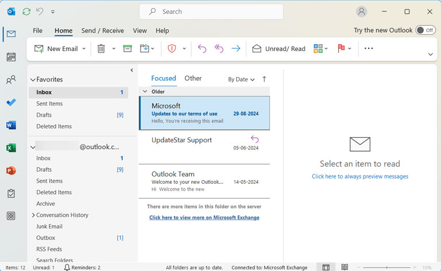Click here to view more on Microsoft Exchange
Screen dimensions: 441x271
pos(204,218)
